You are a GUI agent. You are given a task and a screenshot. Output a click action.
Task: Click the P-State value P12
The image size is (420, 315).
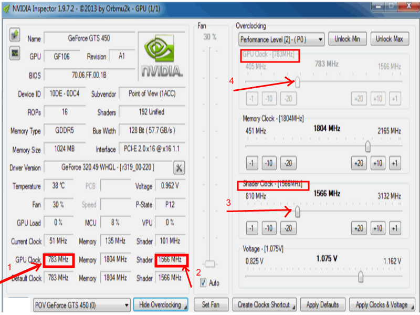[170, 205]
